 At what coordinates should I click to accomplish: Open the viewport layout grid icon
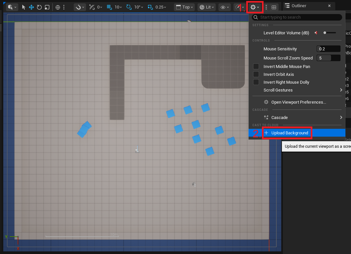[x=274, y=7]
